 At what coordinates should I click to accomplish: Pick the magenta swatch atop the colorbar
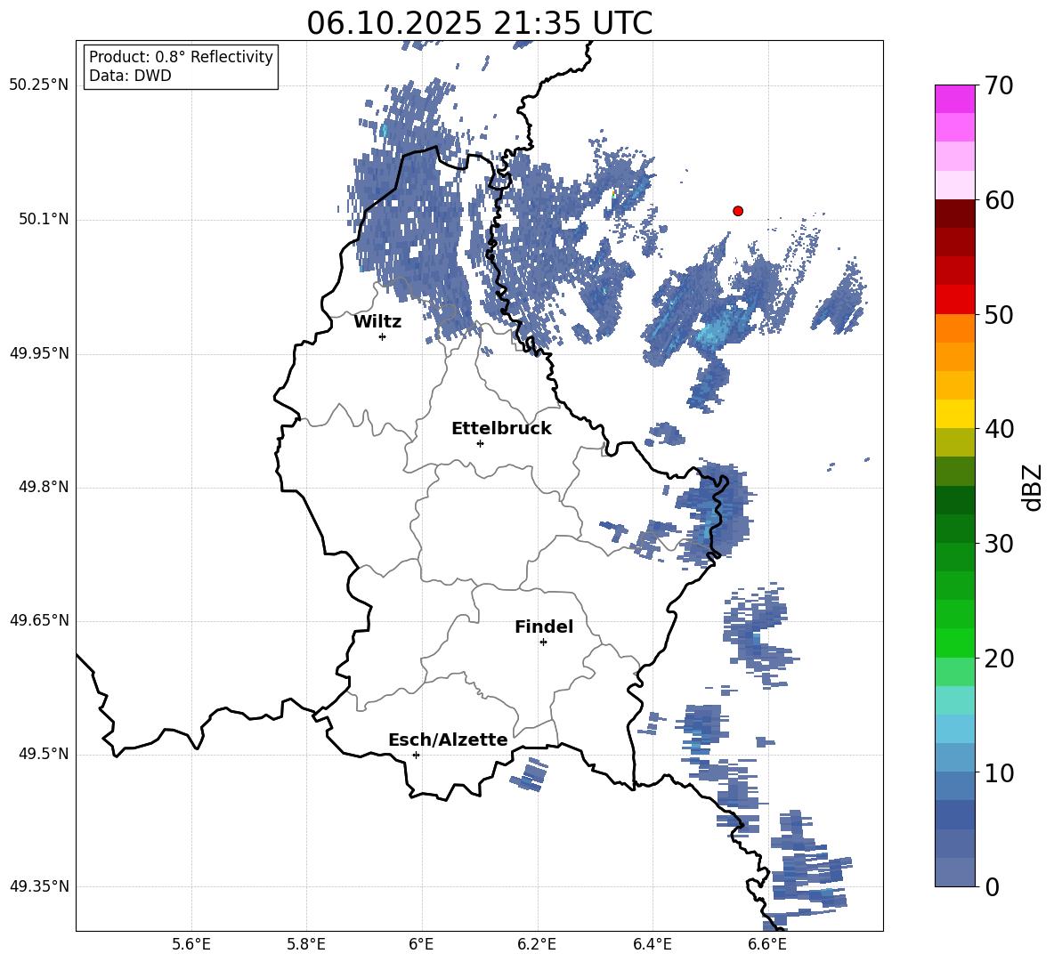click(954, 99)
